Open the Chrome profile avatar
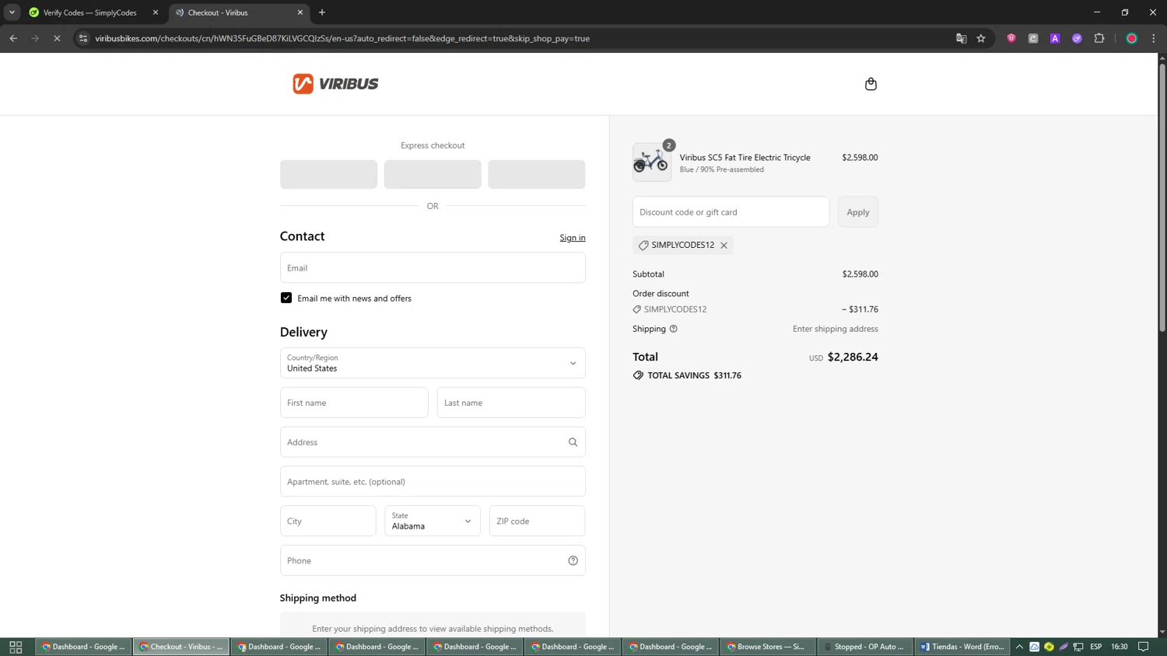This screenshot has width=1167, height=656. point(1132,38)
